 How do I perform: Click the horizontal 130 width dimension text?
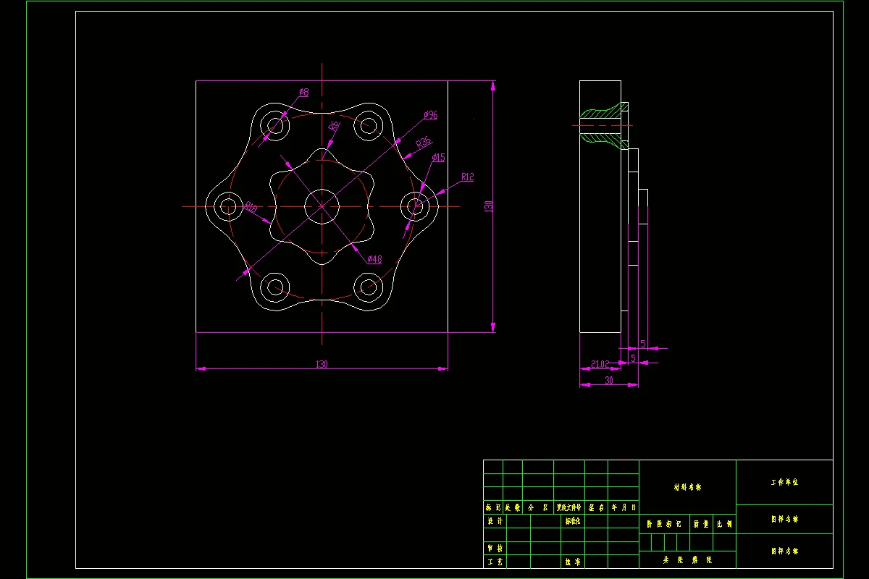[322, 364]
